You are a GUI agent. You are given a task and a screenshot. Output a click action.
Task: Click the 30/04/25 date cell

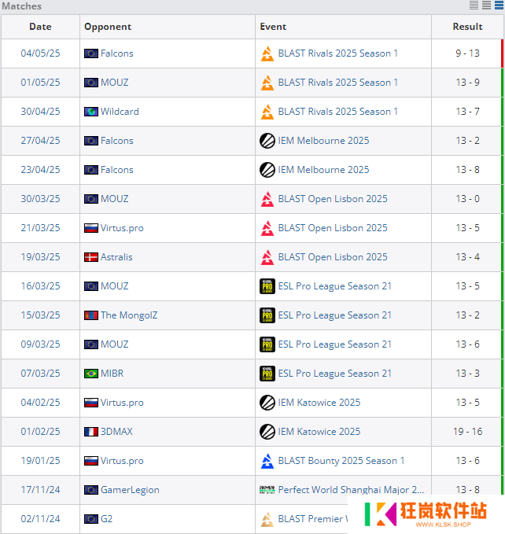click(41, 112)
